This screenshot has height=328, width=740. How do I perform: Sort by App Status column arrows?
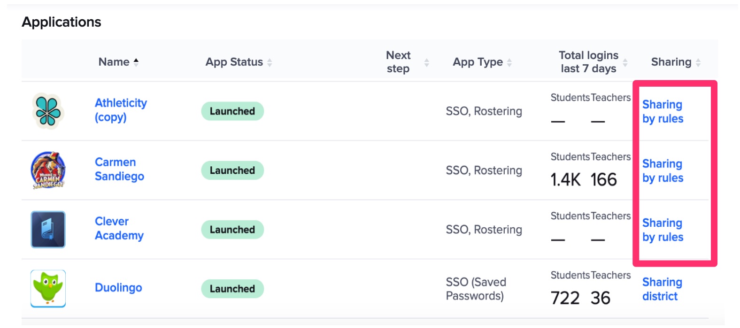click(270, 62)
